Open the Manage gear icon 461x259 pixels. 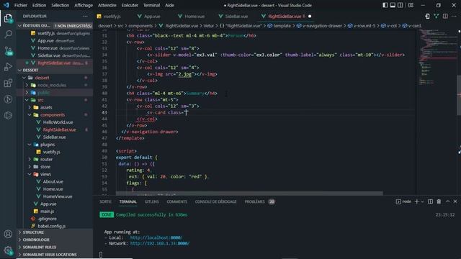pyautogui.click(x=8, y=250)
